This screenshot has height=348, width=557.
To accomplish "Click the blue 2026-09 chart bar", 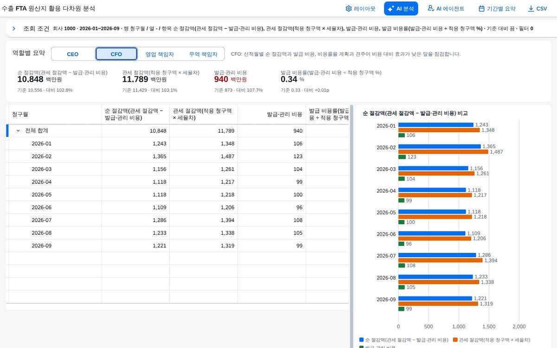I will click(435, 298).
